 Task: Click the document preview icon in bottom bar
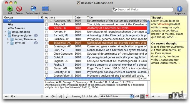[142, 97]
